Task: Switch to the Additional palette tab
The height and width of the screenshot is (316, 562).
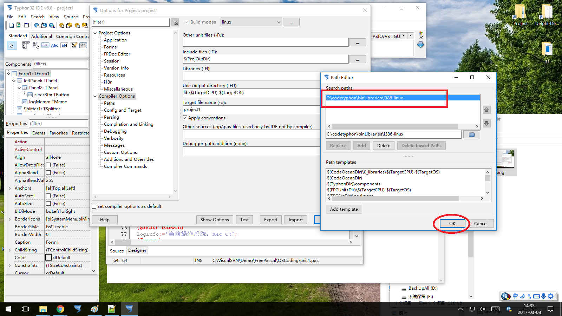Action: point(41,36)
